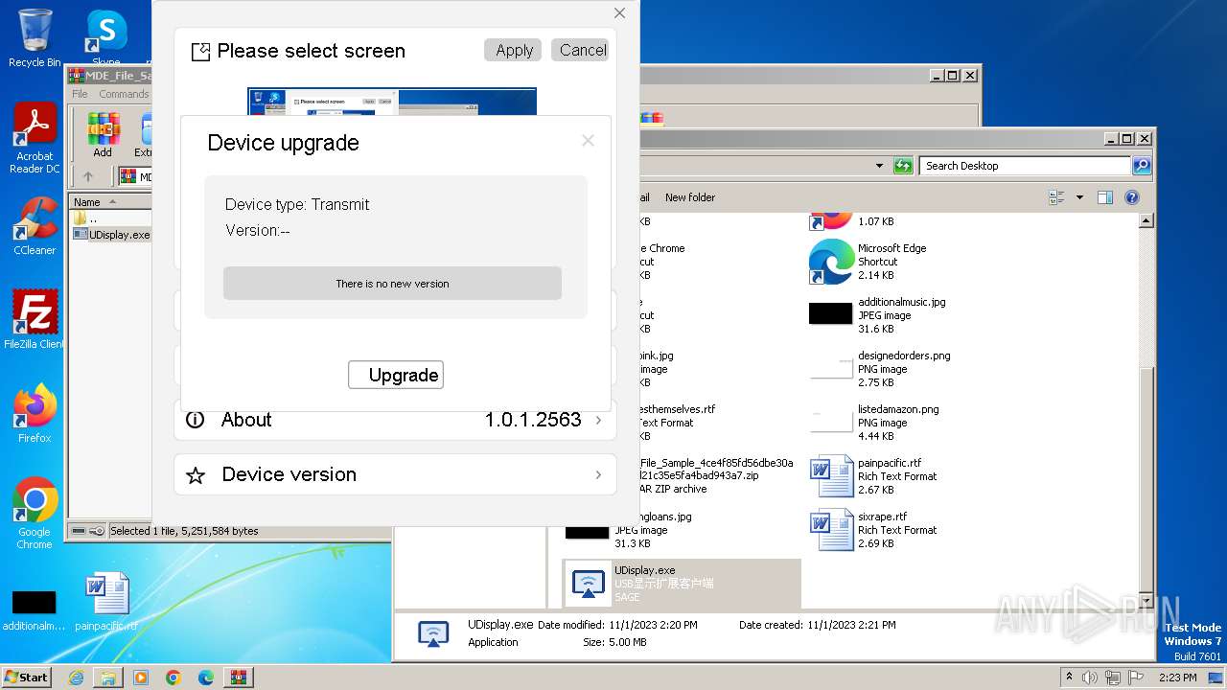1227x690 pixels.
Task: Open Skype desktop shortcut
Action: pos(106,38)
